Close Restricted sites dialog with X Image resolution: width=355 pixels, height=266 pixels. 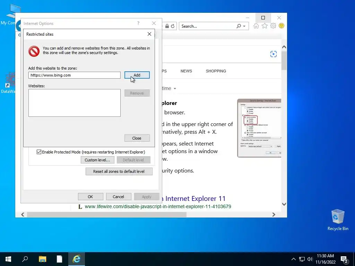[149, 34]
